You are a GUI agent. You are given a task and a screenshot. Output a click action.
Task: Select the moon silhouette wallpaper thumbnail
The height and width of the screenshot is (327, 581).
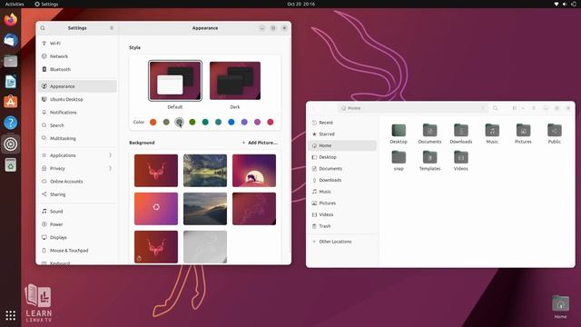[254, 171]
